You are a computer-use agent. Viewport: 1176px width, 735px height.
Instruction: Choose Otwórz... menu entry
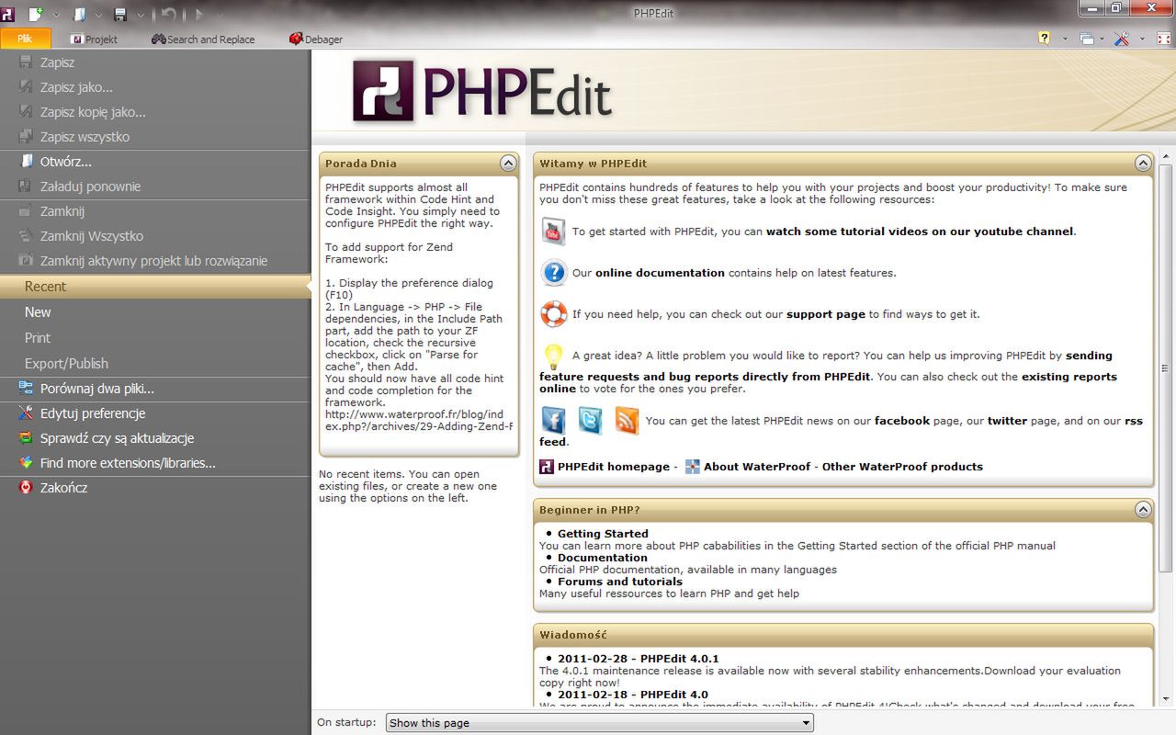pos(155,162)
